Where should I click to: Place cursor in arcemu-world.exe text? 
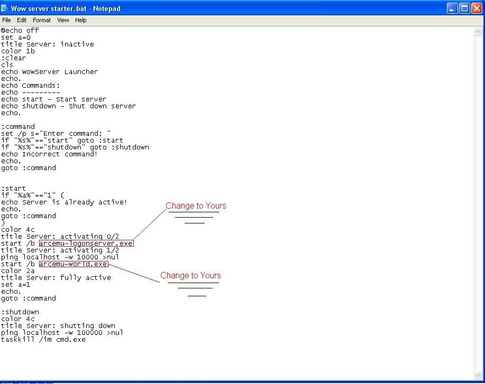(x=73, y=264)
